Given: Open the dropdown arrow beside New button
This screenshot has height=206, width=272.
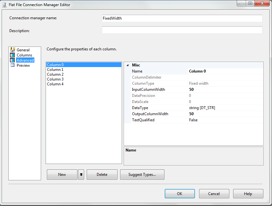Looking at the screenshot, I should tap(81, 174).
